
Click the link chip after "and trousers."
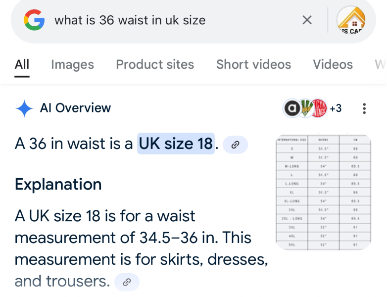[x=127, y=282]
